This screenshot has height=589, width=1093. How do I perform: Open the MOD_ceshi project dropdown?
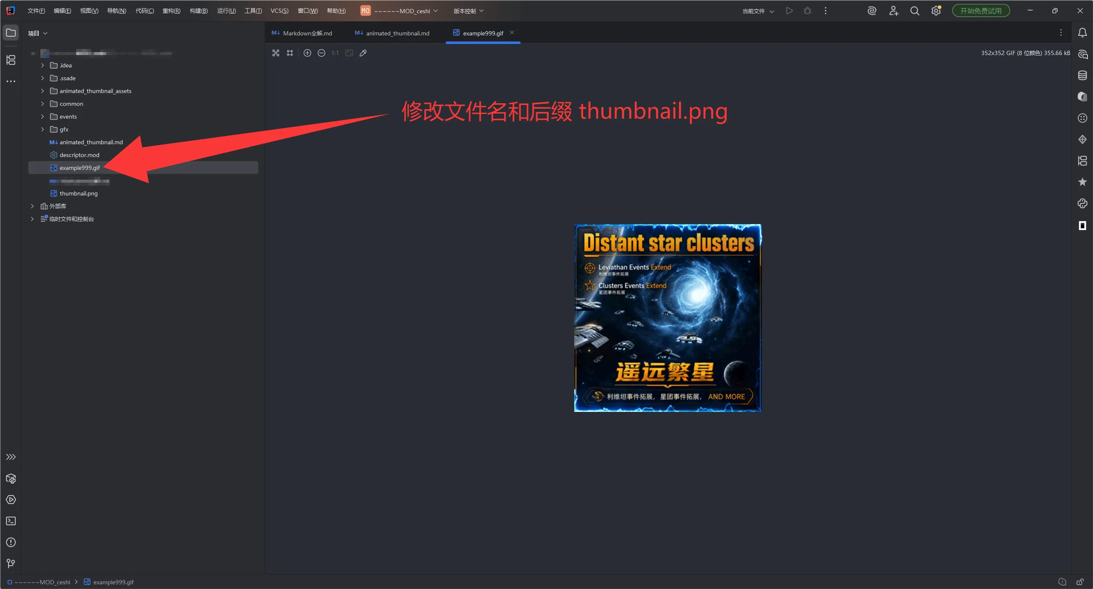399,11
